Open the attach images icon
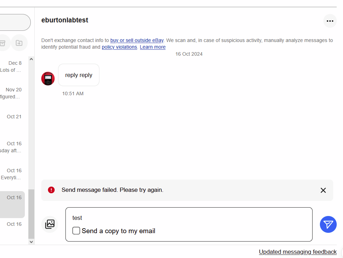 pyautogui.click(x=50, y=224)
